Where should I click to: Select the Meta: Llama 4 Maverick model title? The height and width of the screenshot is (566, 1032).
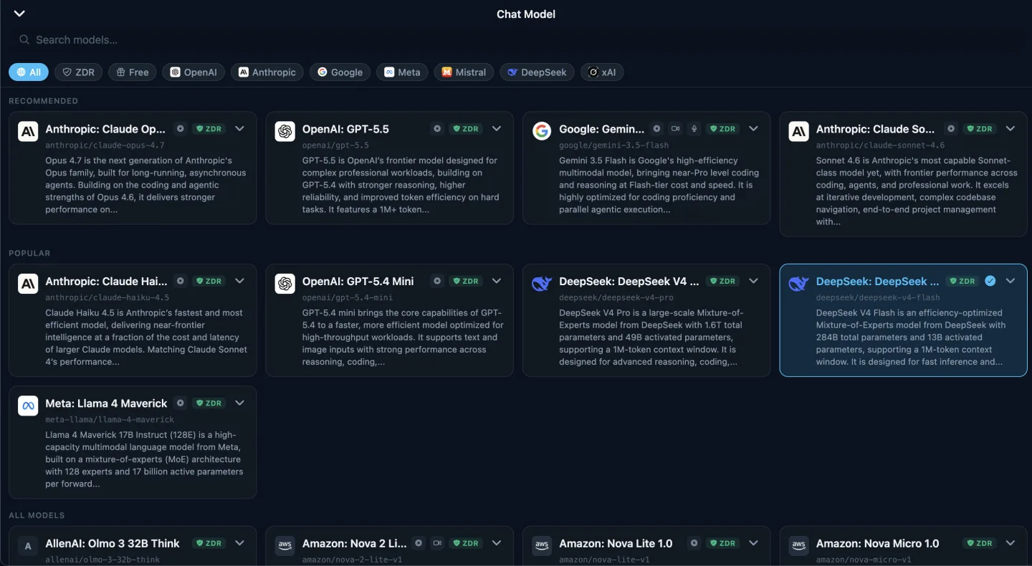(106, 403)
